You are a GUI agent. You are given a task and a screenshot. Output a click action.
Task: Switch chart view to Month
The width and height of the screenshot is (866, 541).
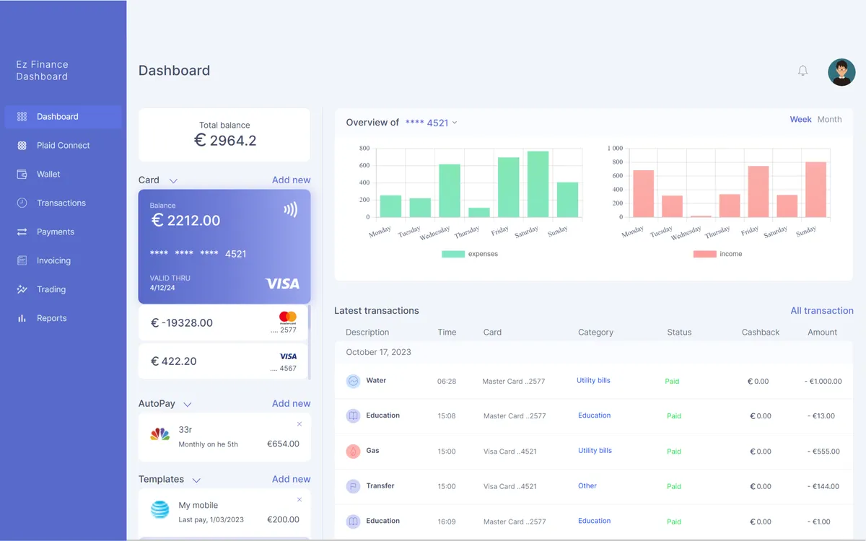coord(829,119)
